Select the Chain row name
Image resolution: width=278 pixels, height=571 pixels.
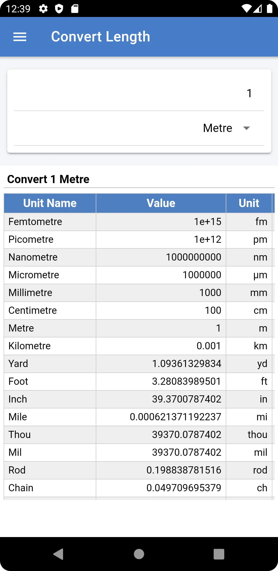coord(21,488)
